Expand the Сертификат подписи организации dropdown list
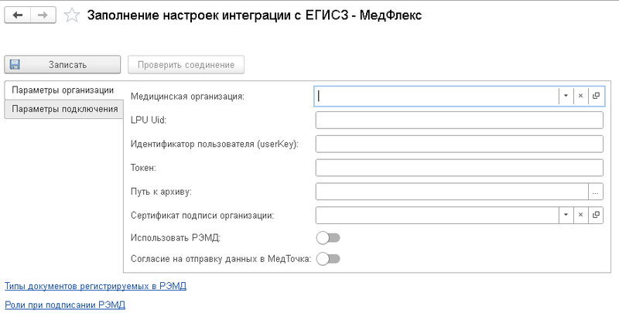This screenshot has height=313, width=619. pos(566,215)
